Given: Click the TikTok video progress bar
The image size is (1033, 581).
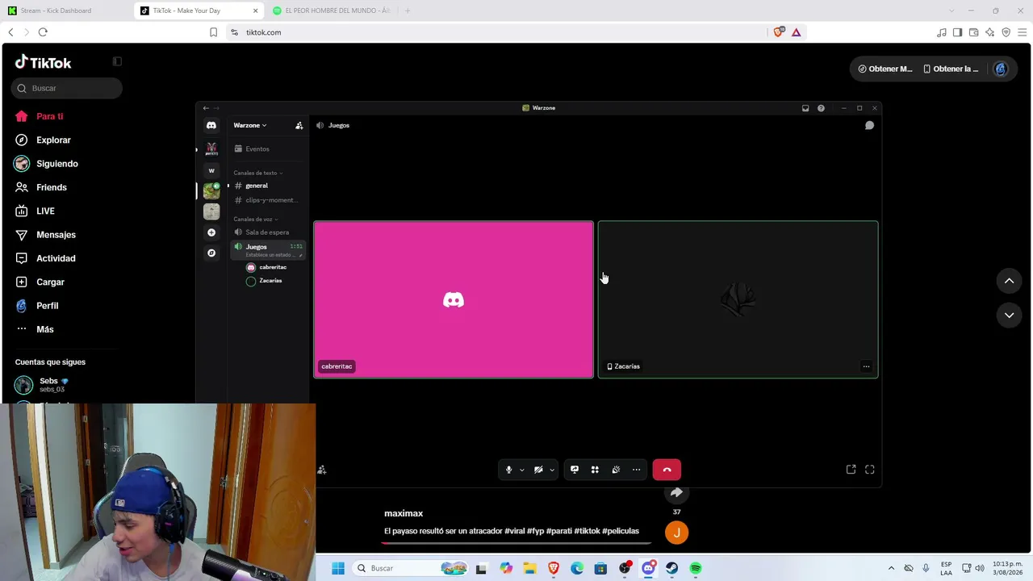Looking at the screenshot, I should pyautogui.click(x=516, y=543).
